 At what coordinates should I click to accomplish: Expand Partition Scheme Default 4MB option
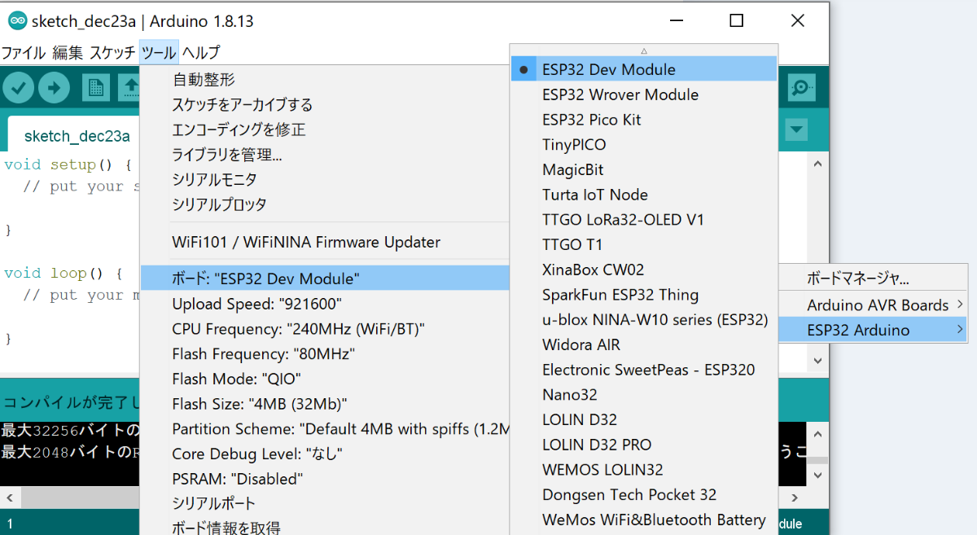(326, 429)
